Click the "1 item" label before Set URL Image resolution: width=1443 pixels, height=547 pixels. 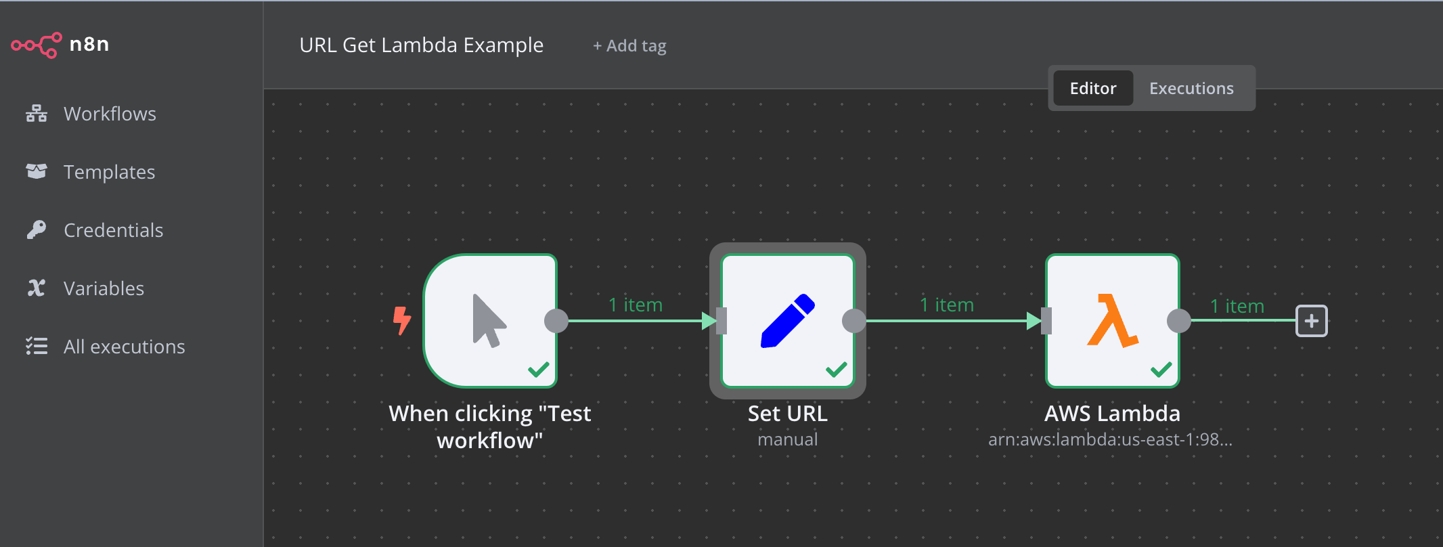tap(636, 305)
